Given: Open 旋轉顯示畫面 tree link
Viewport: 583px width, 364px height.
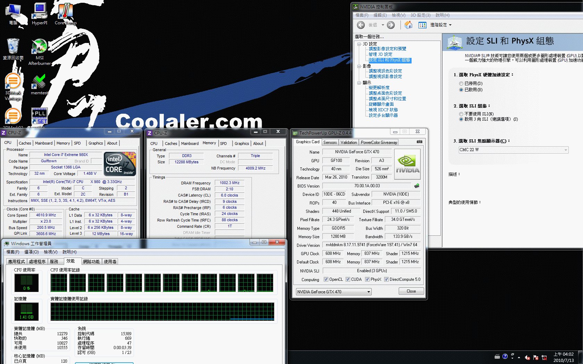Looking at the screenshot, I should click(381, 104).
